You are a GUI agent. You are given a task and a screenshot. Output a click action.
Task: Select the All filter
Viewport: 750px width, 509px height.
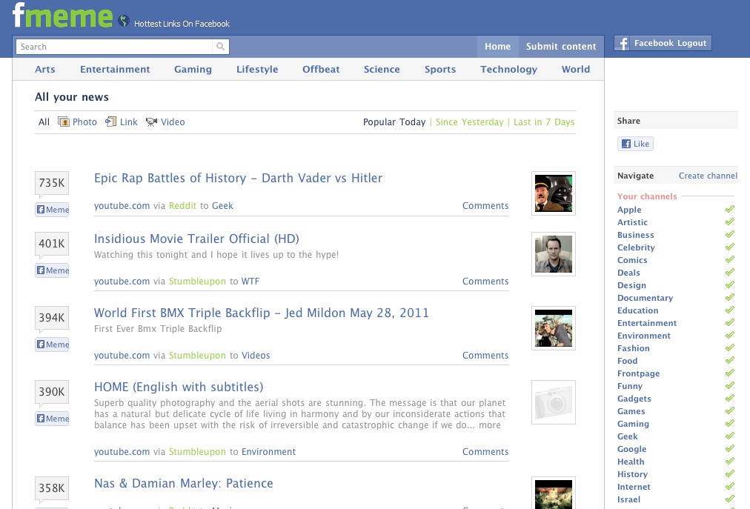click(44, 122)
